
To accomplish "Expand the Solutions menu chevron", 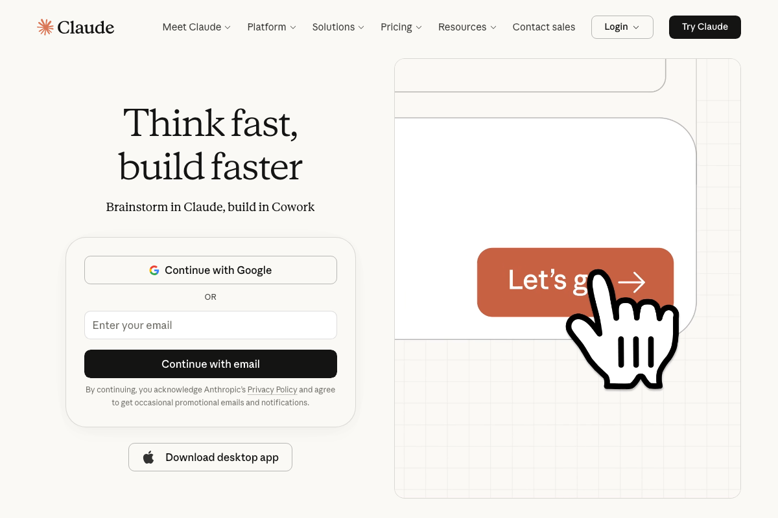I will (x=361, y=27).
